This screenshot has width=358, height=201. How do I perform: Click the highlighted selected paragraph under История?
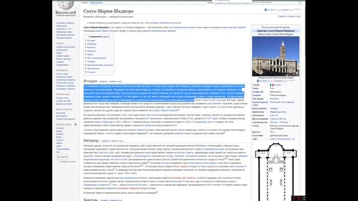pos(164,93)
